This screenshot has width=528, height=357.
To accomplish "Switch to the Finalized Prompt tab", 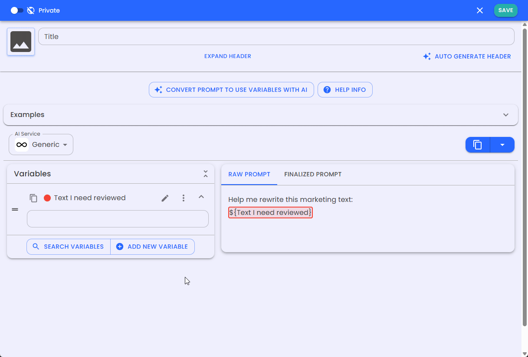I will (313, 174).
